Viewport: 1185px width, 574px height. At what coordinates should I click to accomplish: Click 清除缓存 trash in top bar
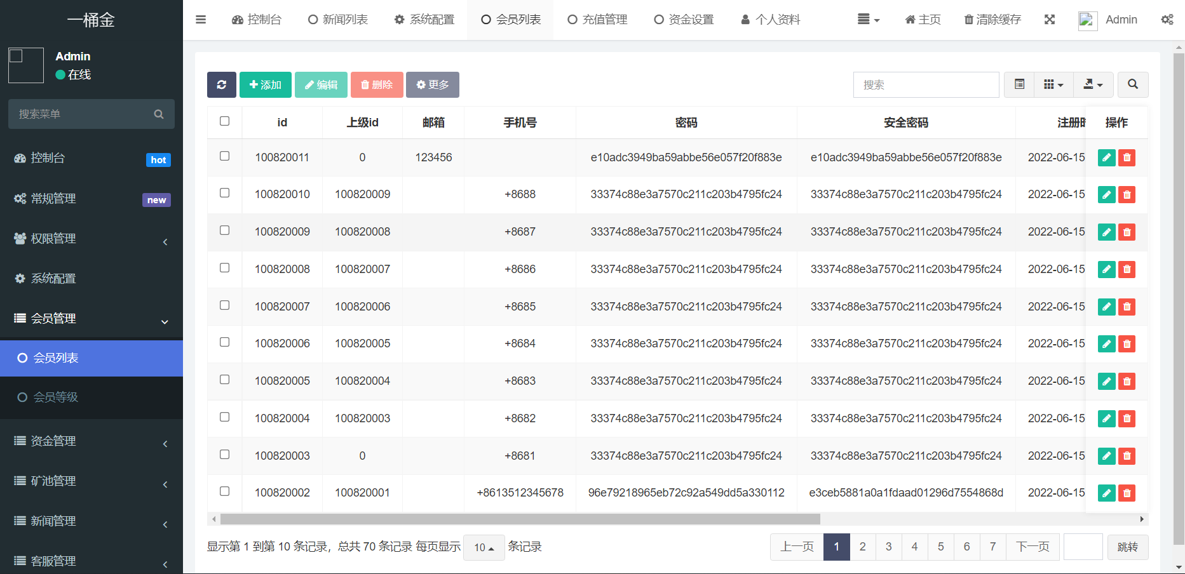coord(992,20)
